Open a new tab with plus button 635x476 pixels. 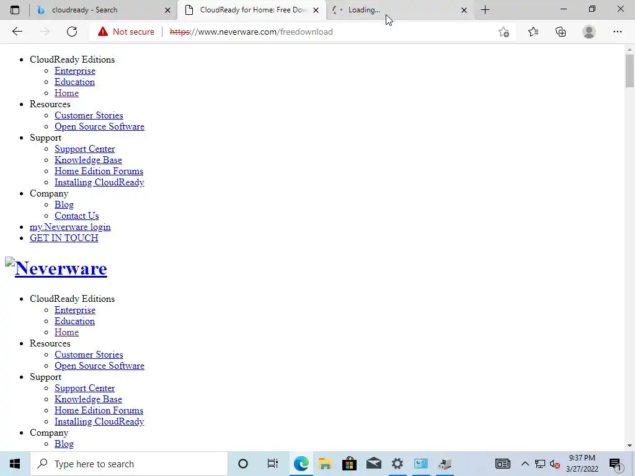click(485, 10)
